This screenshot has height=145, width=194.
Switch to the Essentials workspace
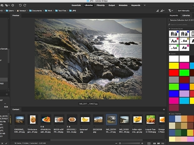(x=76, y=5)
